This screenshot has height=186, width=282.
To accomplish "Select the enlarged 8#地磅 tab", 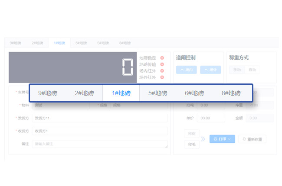I will 231,93.
